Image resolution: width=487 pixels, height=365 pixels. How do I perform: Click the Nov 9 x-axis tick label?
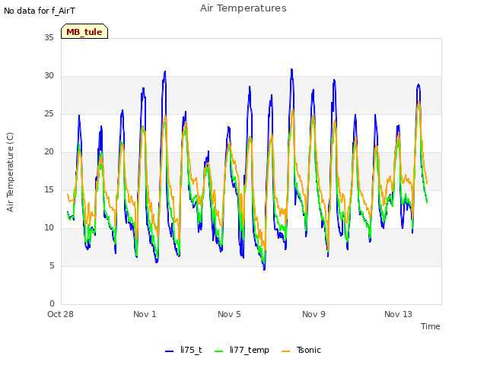(314, 314)
